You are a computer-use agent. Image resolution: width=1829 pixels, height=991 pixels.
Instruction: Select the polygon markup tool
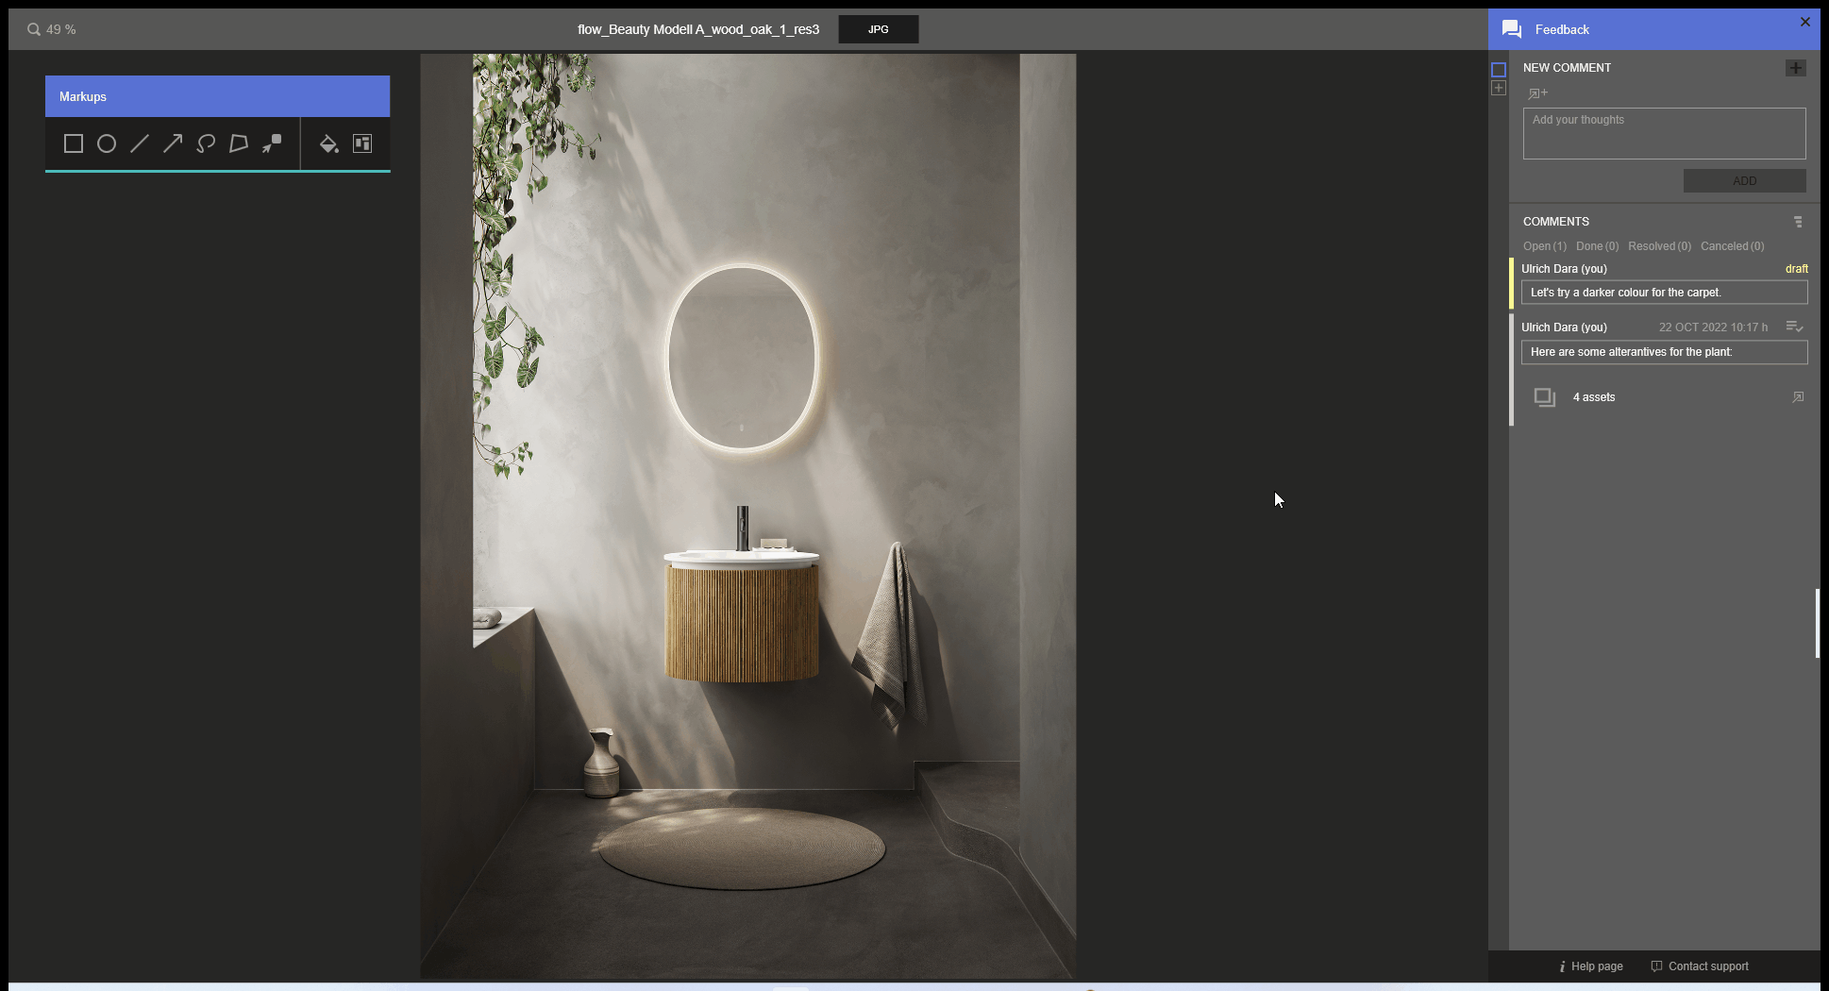pyautogui.click(x=239, y=143)
